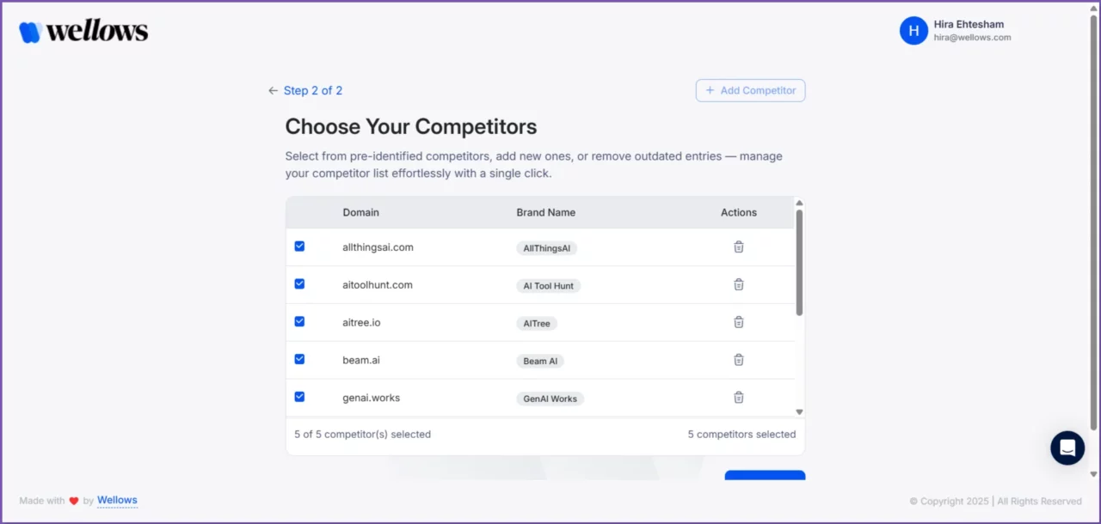This screenshot has width=1101, height=524.
Task: Open the Hira Ehtesham profile avatar
Action: coord(913,30)
